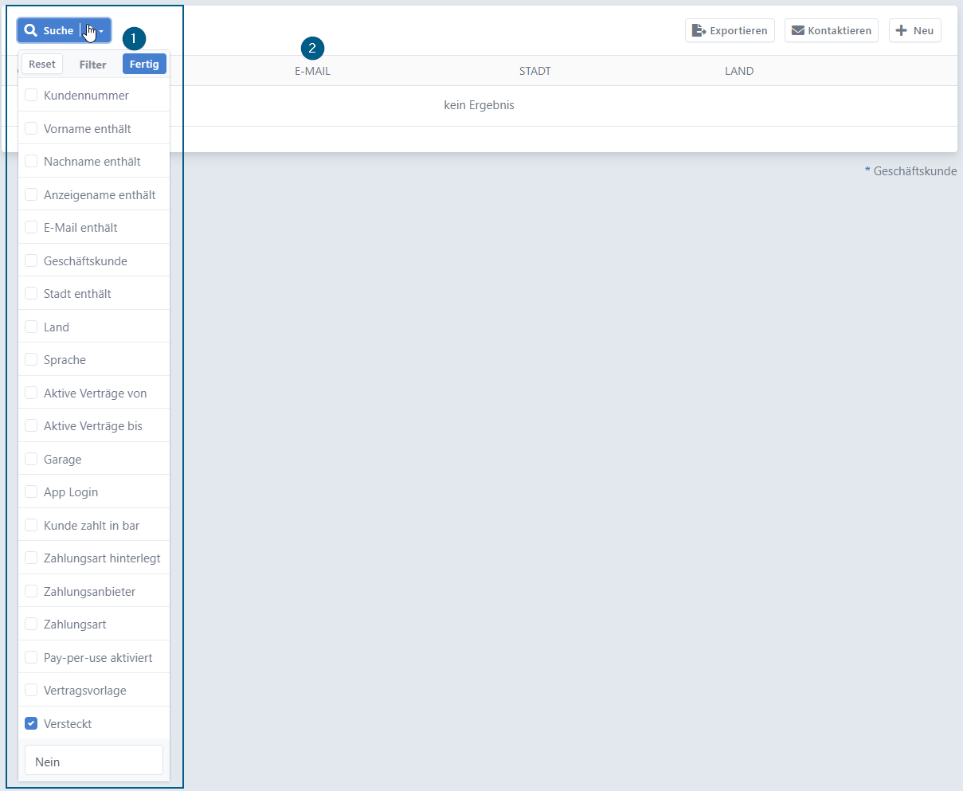963x791 pixels.
Task: Click the envelope icon in Kontaktieren
Action: pos(797,30)
